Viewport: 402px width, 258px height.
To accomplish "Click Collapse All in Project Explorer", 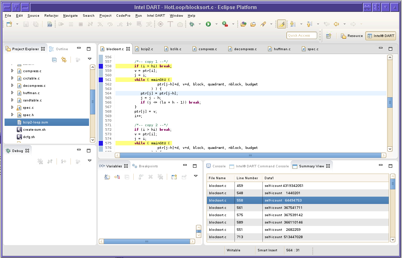I will pos(54,60).
